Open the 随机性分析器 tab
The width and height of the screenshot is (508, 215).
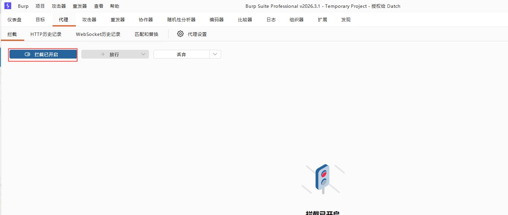pyautogui.click(x=182, y=20)
